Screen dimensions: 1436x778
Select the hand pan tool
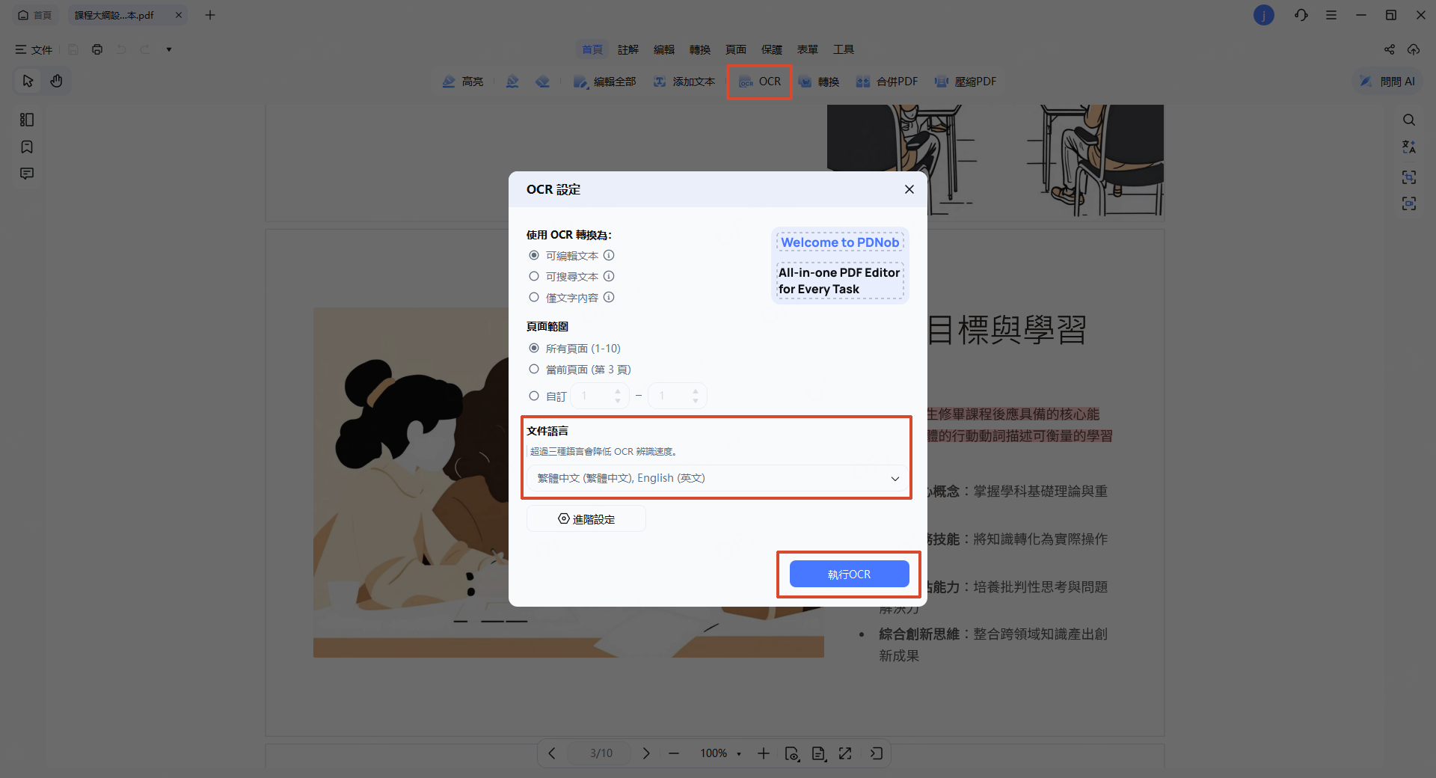[x=56, y=81]
